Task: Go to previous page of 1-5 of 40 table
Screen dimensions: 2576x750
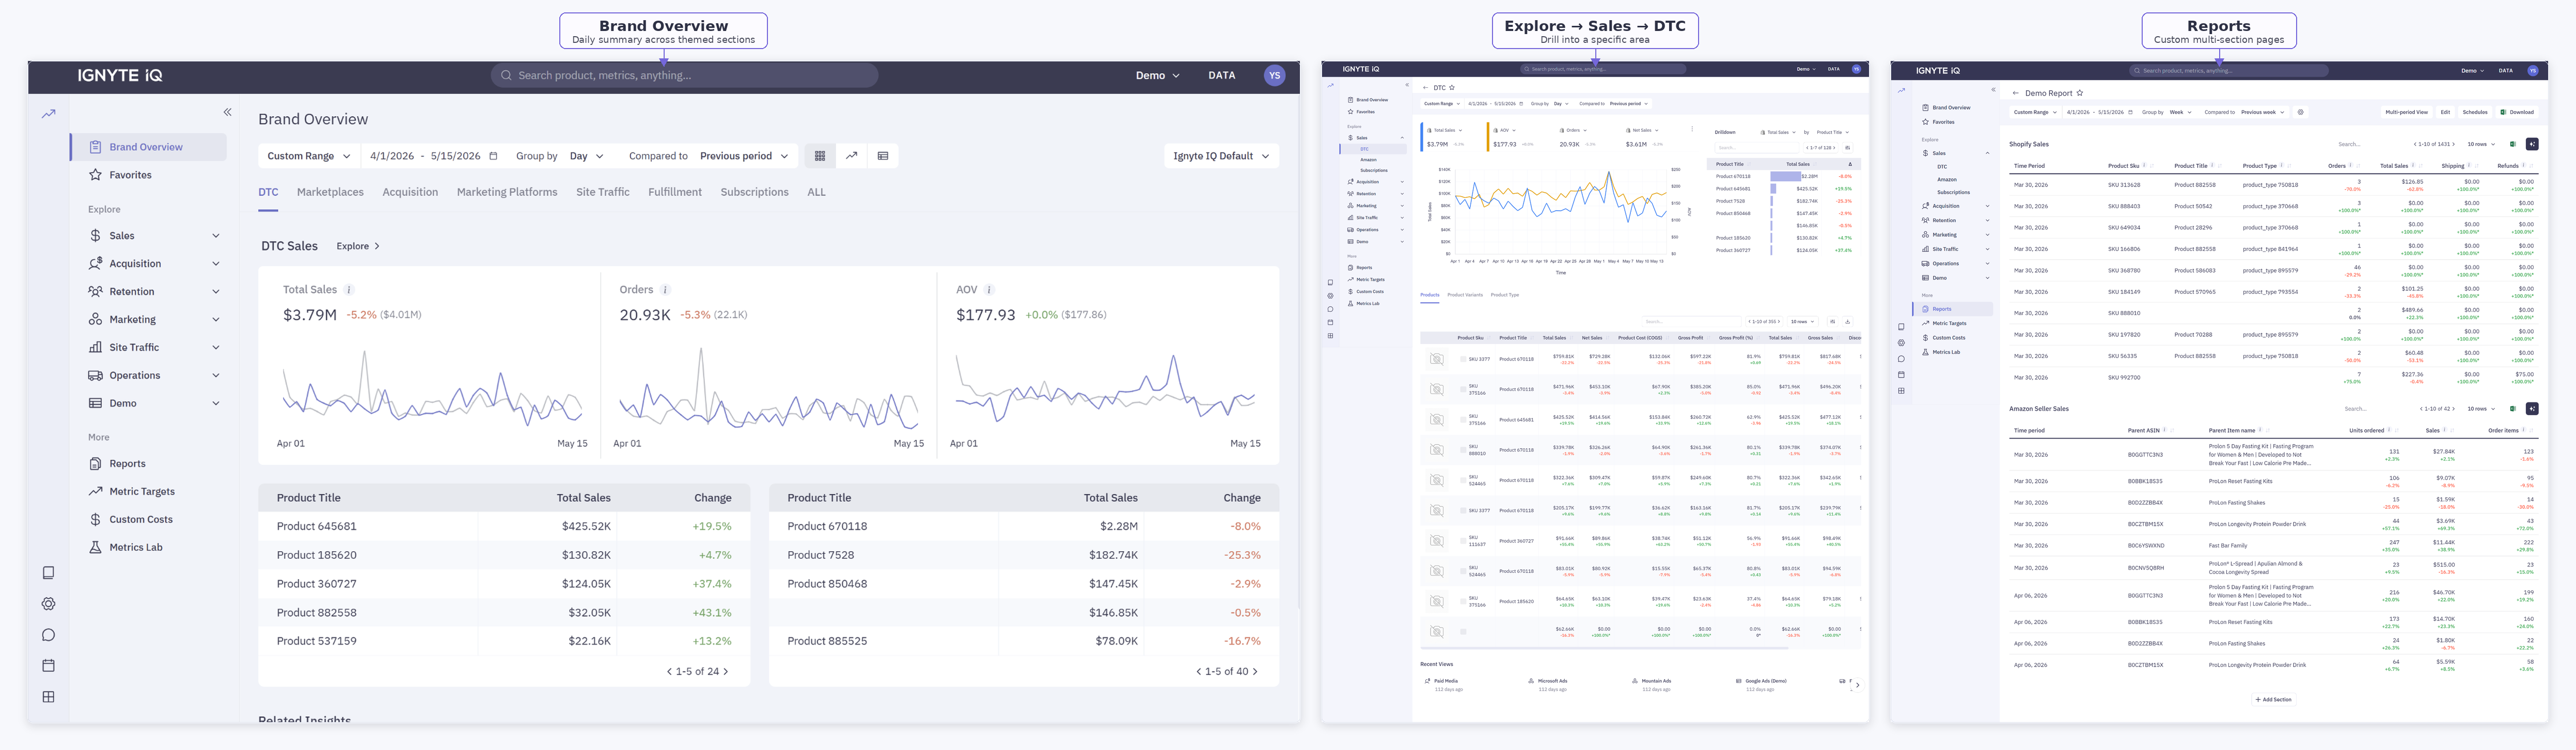Action: point(1199,672)
